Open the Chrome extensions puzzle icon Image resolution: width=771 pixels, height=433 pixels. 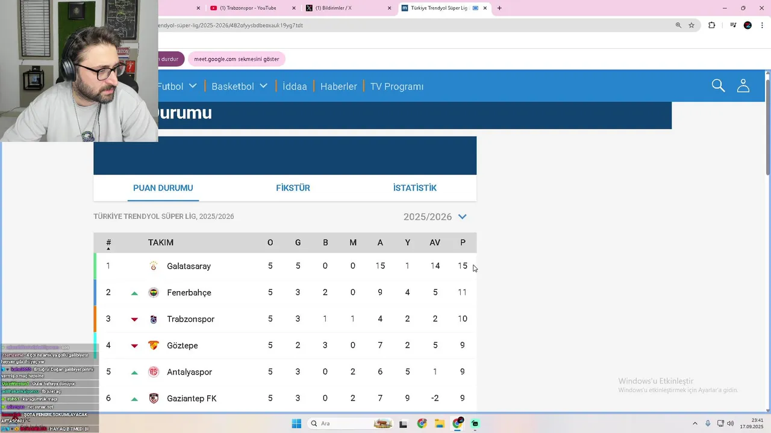click(711, 25)
